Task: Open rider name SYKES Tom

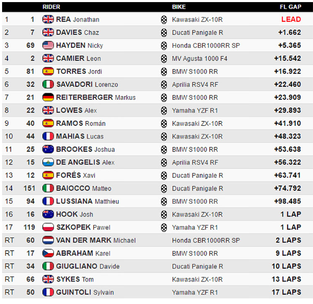Action: point(75,279)
